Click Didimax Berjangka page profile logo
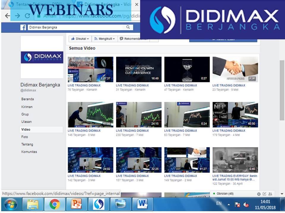This screenshot has height=213, width=285. point(42,57)
